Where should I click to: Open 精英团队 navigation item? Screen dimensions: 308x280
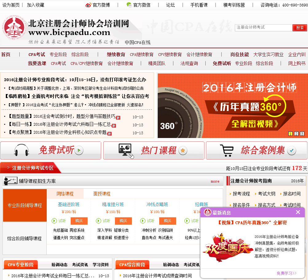point(157,63)
